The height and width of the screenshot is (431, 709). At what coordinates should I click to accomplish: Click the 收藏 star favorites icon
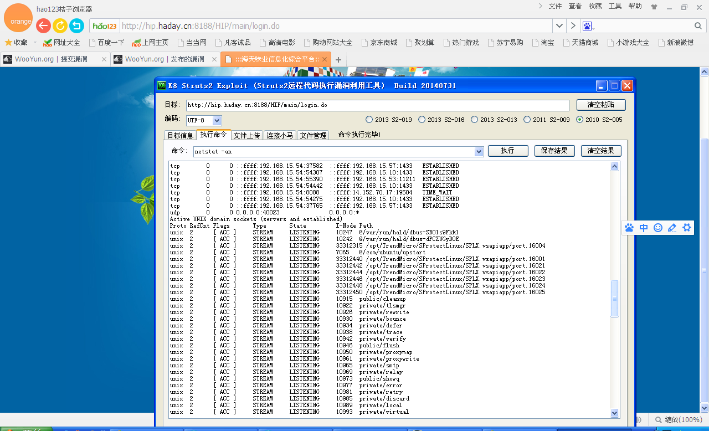pos(16,43)
